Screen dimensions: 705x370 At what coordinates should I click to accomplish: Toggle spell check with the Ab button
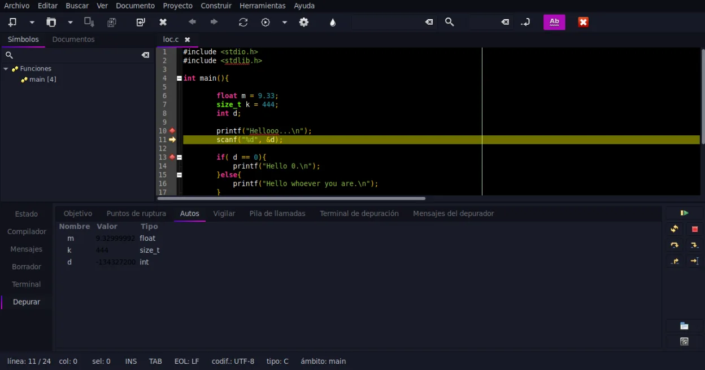pos(554,22)
